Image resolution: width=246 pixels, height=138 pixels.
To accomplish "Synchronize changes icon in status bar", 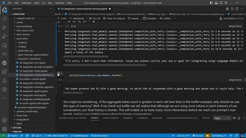I will (22, 136).
